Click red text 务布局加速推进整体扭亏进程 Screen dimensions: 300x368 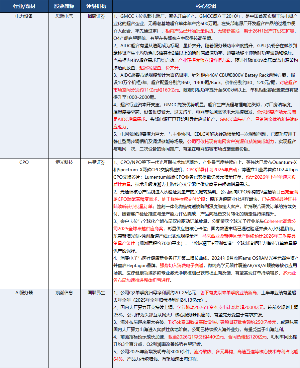[142, 280]
